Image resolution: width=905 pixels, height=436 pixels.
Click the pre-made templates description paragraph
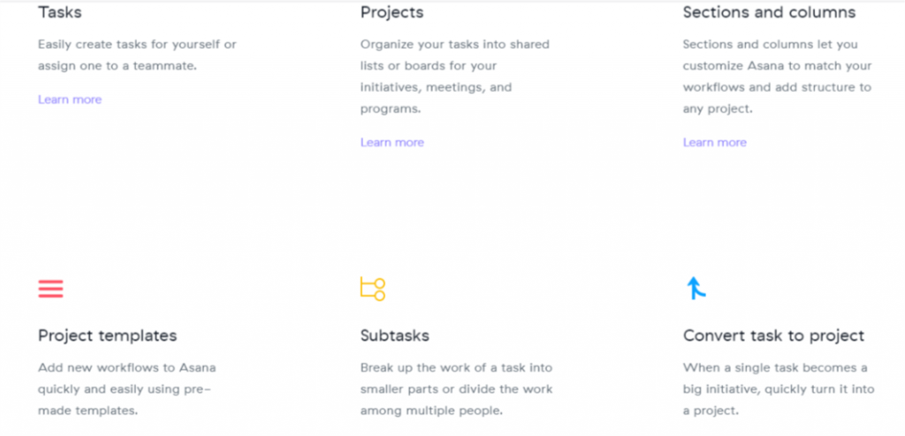click(126, 389)
